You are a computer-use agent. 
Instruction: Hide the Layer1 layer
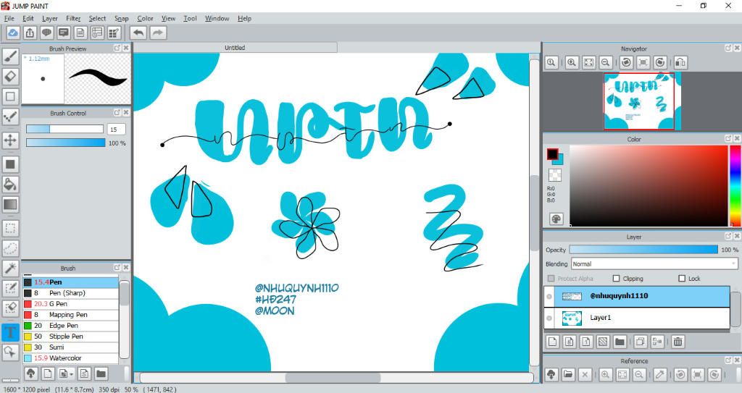[x=549, y=318]
